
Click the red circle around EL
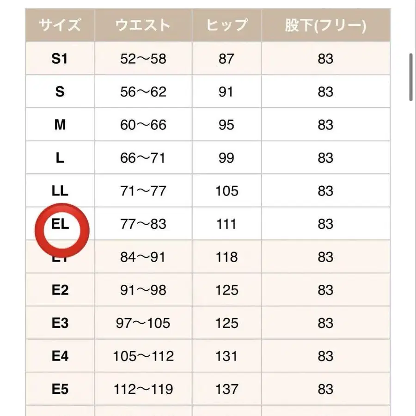[x=62, y=229]
